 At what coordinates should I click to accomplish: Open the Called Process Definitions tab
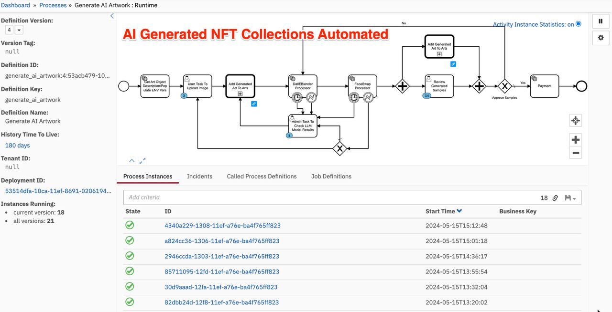pyautogui.click(x=262, y=176)
